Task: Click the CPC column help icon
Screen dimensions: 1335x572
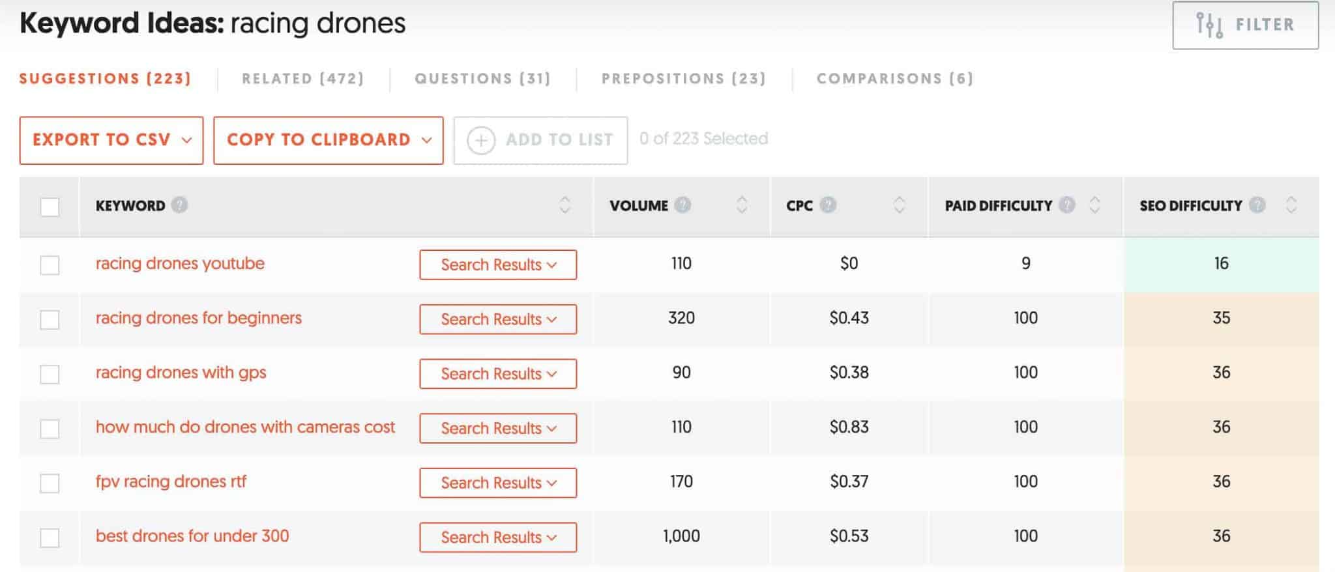Action: [828, 205]
